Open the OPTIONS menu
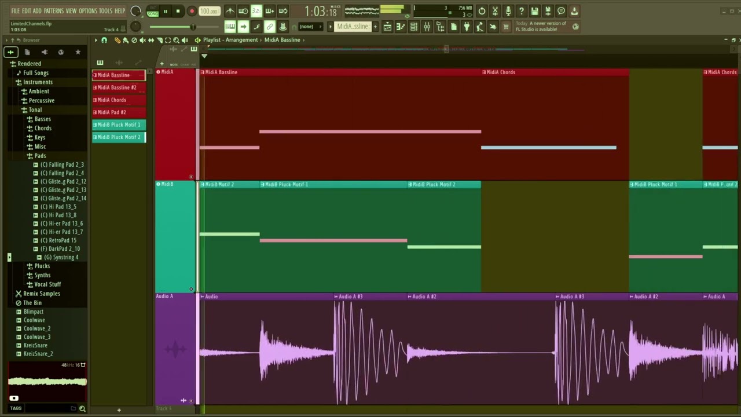The width and height of the screenshot is (741, 417). (88, 11)
